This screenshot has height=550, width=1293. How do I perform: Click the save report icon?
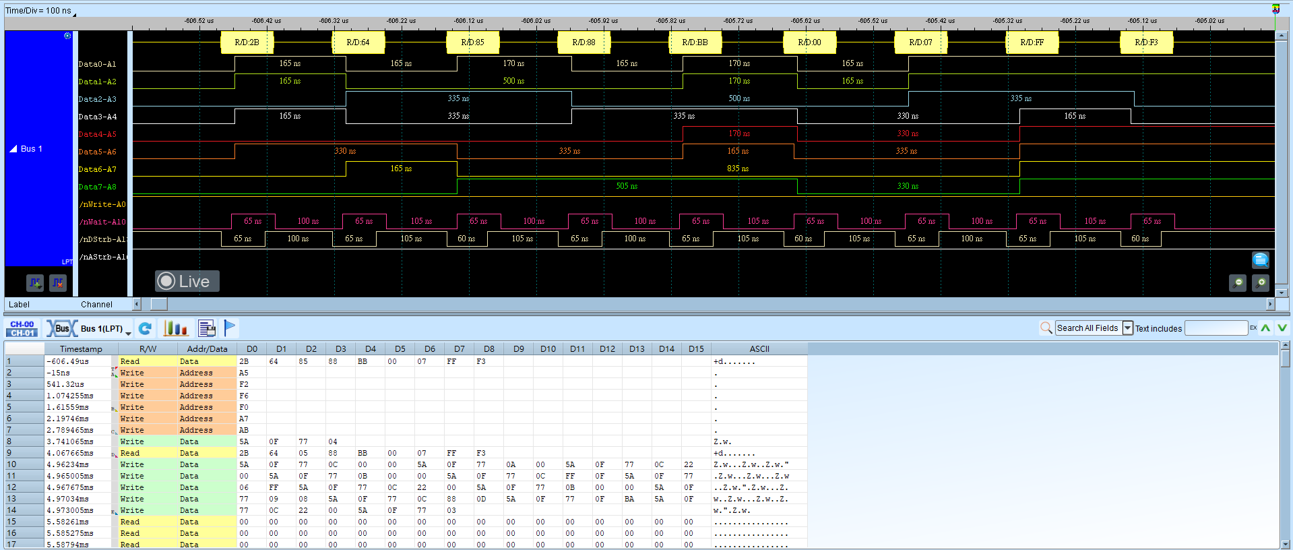(207, 328)
